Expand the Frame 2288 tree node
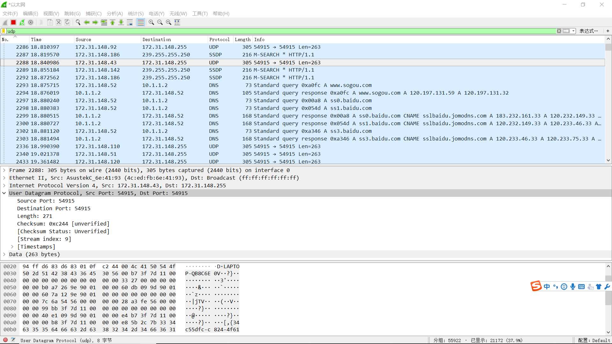 click(x=4, y=170)
